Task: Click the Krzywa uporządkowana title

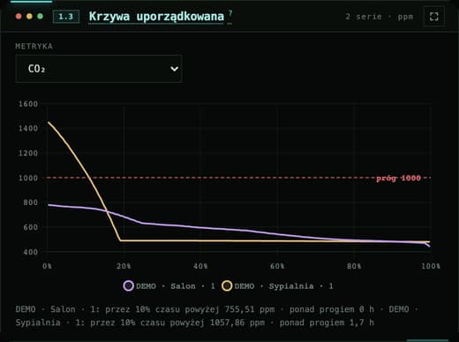Action: point(156,16)
